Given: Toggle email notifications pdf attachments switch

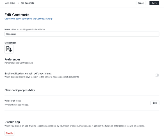Looking at the screenshot, I should [157, 75].
